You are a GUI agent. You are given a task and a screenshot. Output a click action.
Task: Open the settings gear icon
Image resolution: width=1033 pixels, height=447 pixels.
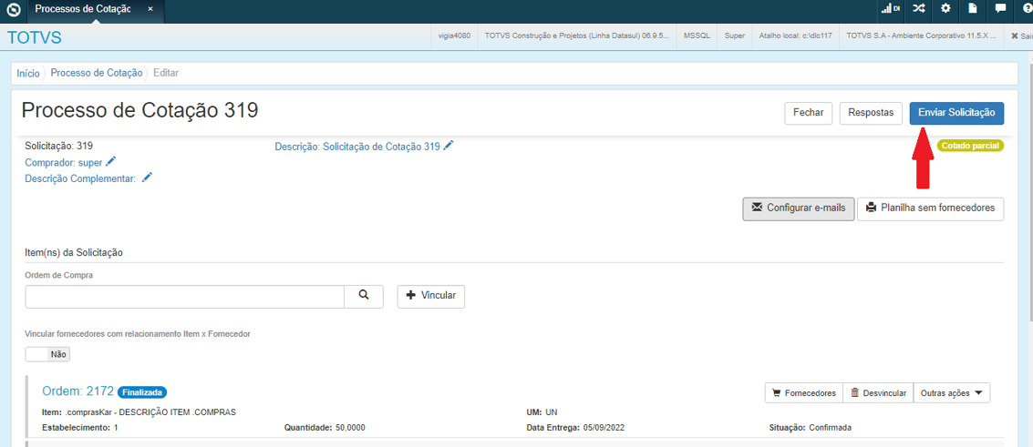tap(945, 8)
